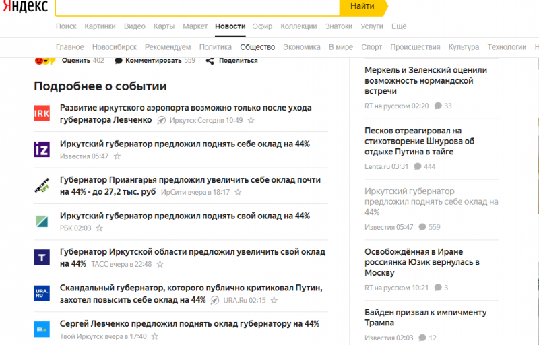
Task: Click the ТАСС source logo icon
Action: click(x=42, y=257)
